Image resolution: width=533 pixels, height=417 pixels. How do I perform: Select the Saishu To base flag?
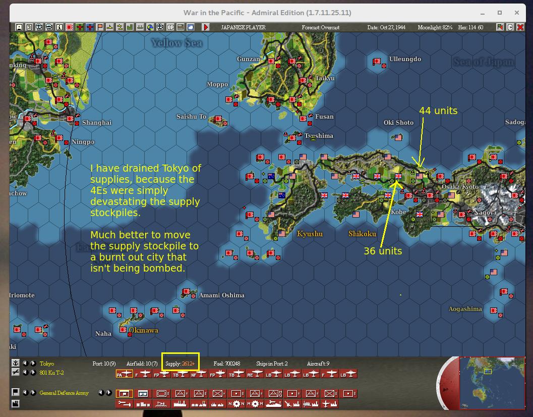coord(217,119)
